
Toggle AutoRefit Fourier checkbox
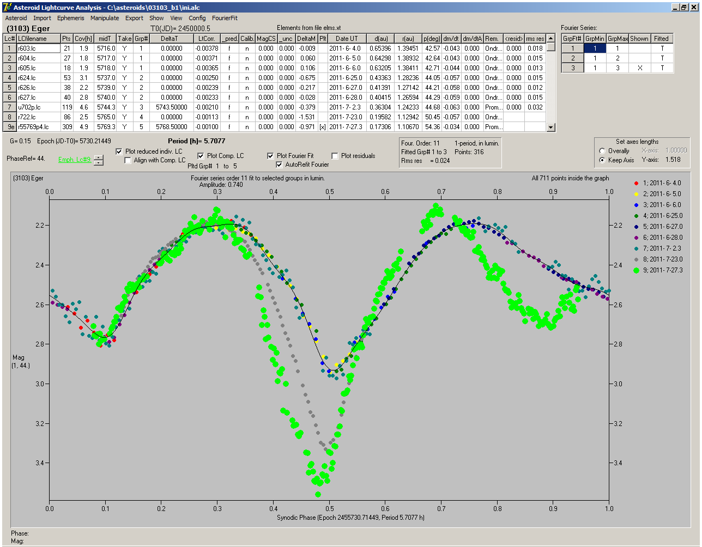[280, 165]
